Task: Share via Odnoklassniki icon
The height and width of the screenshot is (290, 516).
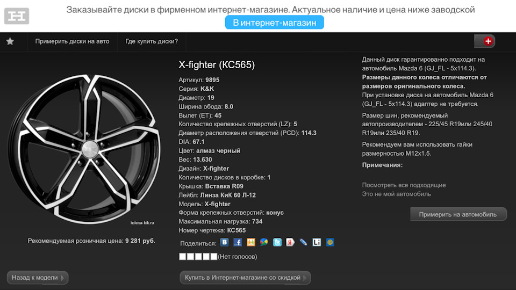Action: (x=251, y=242)
